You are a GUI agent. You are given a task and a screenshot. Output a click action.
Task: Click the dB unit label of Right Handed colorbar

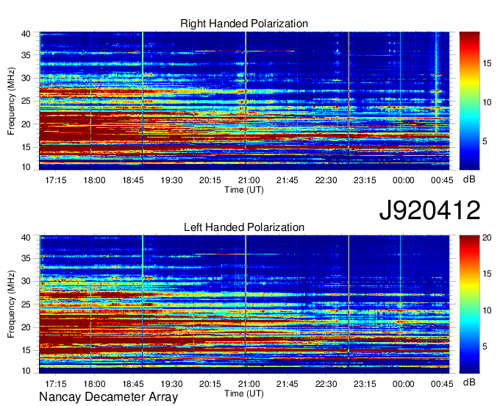469,179
